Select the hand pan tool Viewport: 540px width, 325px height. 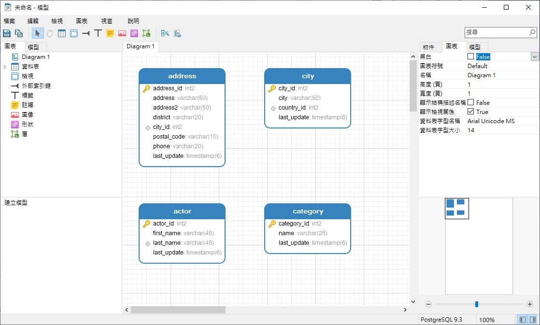tap(49, 33)
